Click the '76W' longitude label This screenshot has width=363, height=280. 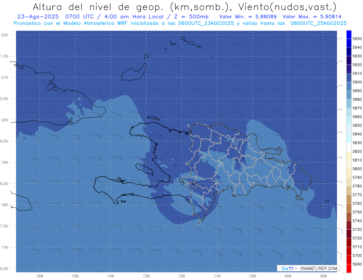click(x=40, y=276)
